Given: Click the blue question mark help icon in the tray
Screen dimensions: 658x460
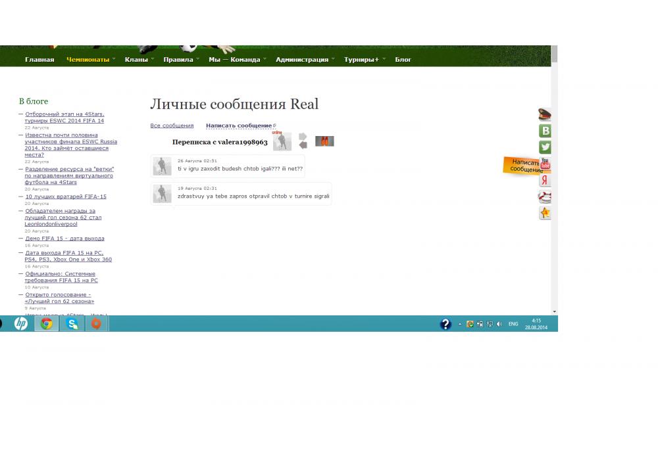Looking at the screenshot, I should tap(445, 324).
